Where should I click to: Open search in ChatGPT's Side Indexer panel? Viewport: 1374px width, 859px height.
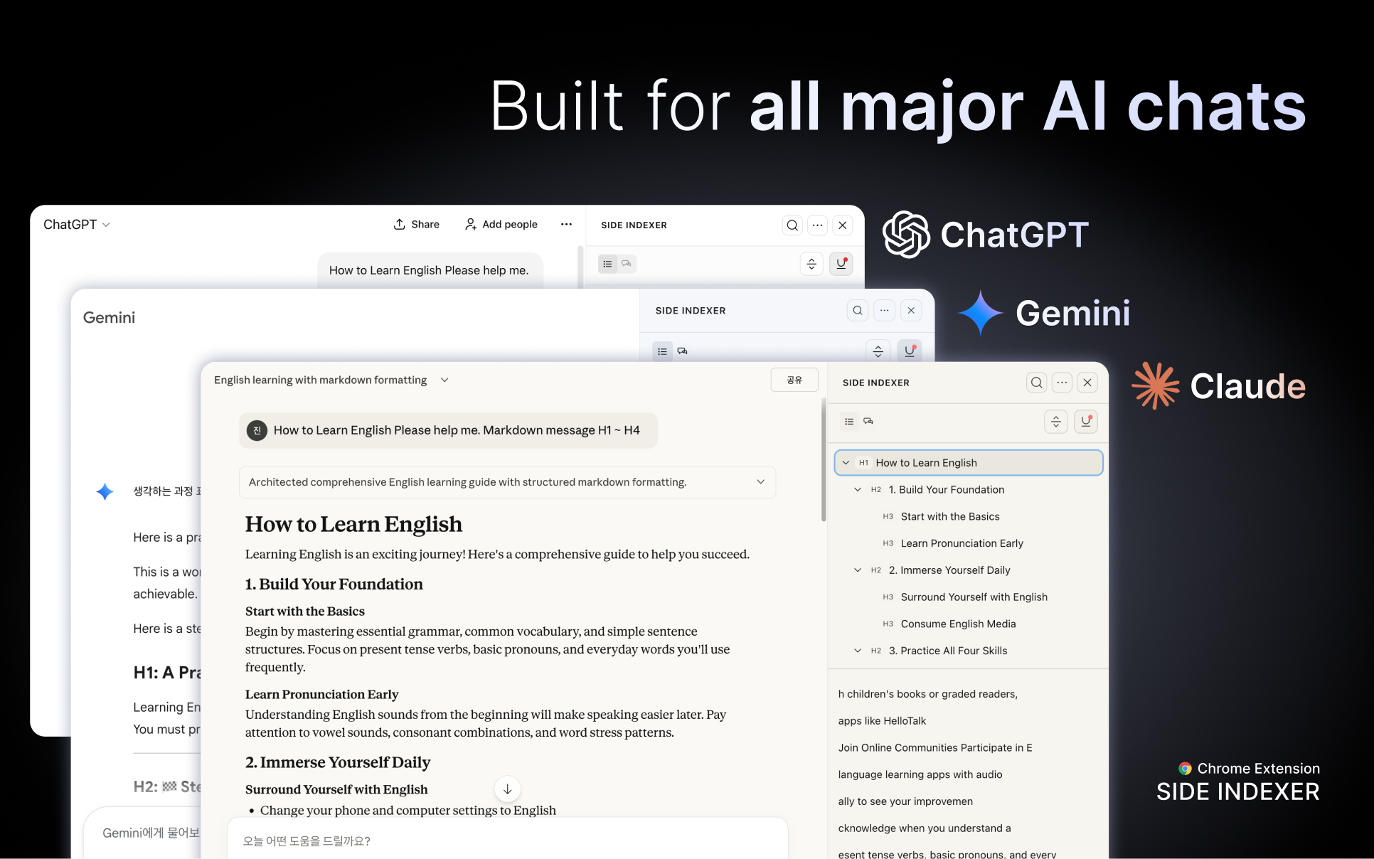pyautogui.click(x=792, y=225)
